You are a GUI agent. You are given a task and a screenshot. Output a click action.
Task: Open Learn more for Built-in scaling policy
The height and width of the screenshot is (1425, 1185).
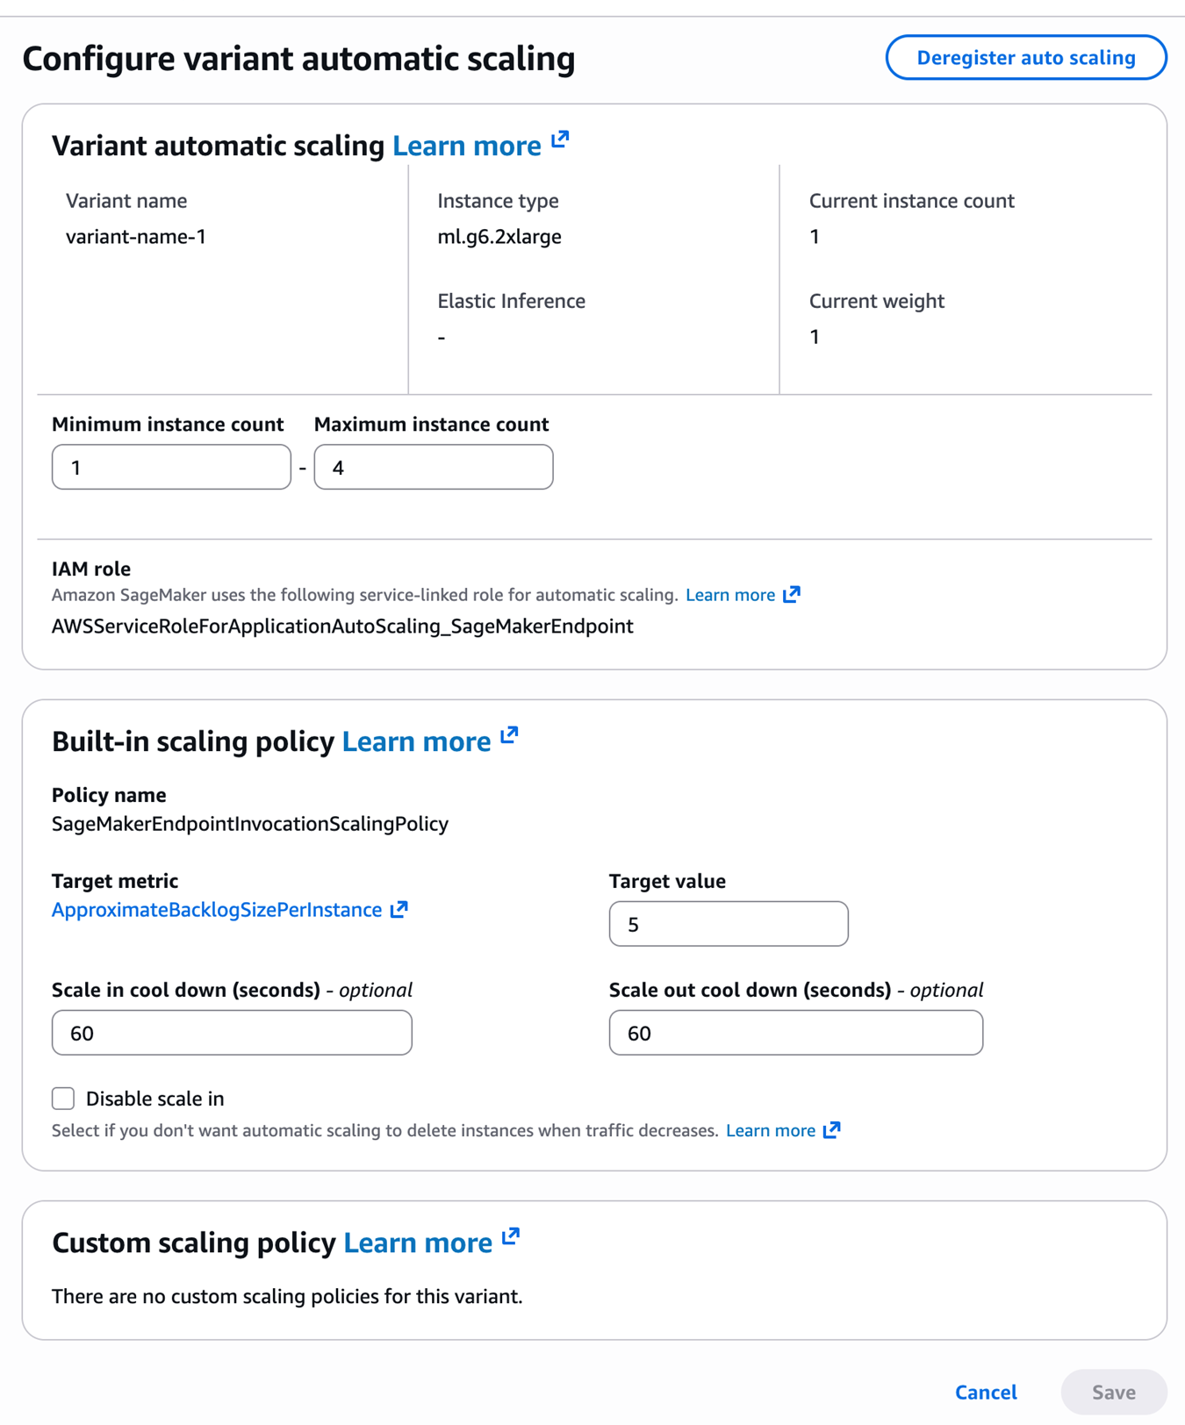point(416,741)
